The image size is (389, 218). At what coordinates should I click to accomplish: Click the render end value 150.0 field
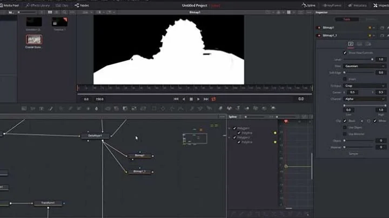(x=99, y=99)
